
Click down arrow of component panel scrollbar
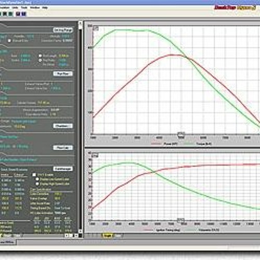point(80,231)
